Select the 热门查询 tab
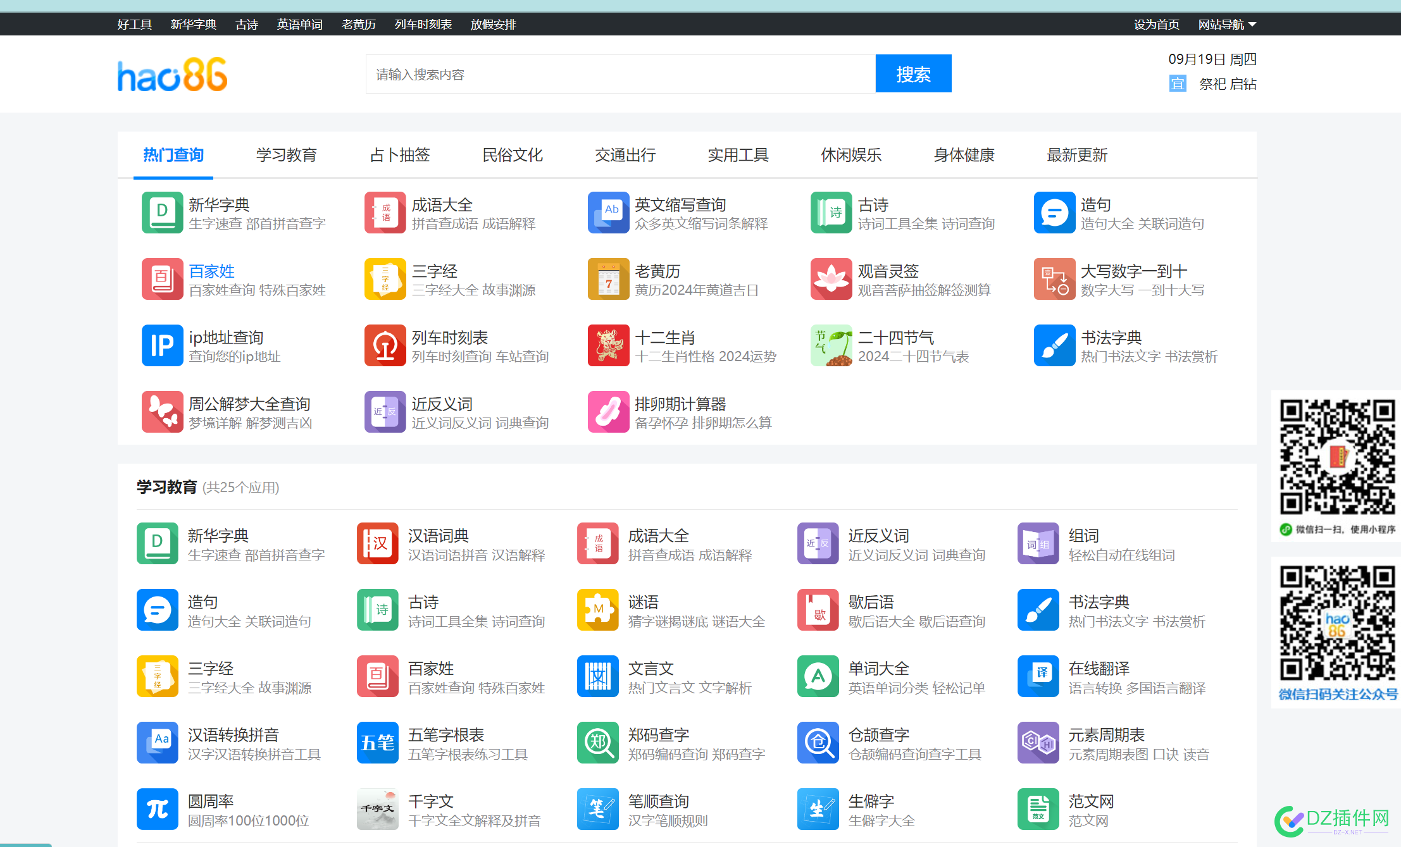Screen dimensions: 1401x847 (173, 155)
